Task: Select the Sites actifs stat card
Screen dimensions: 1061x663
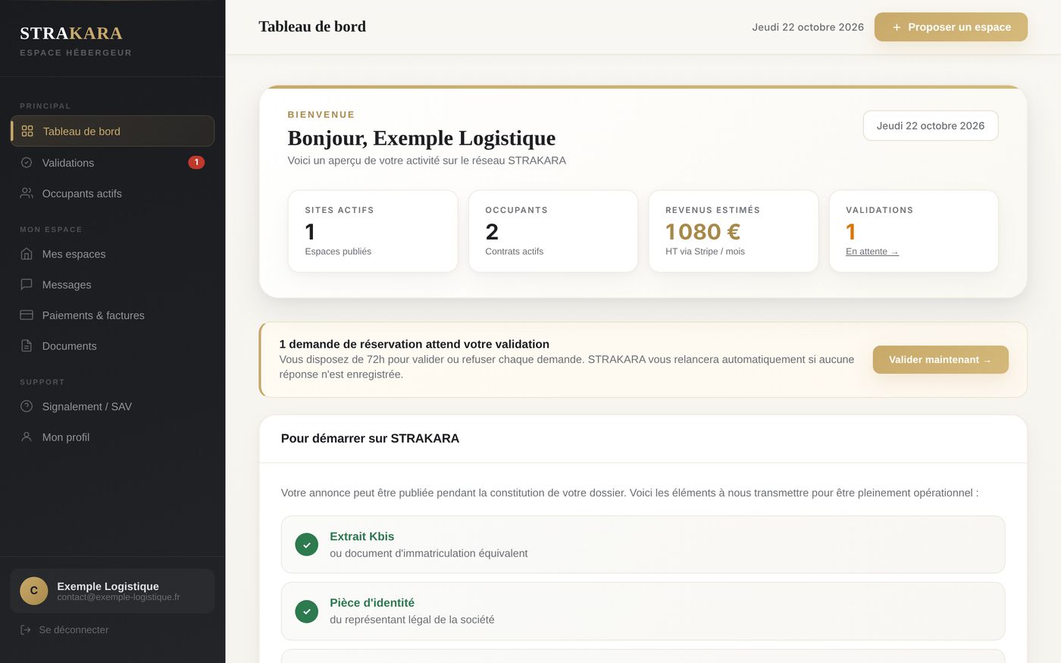Action: (x=373, y=231)
